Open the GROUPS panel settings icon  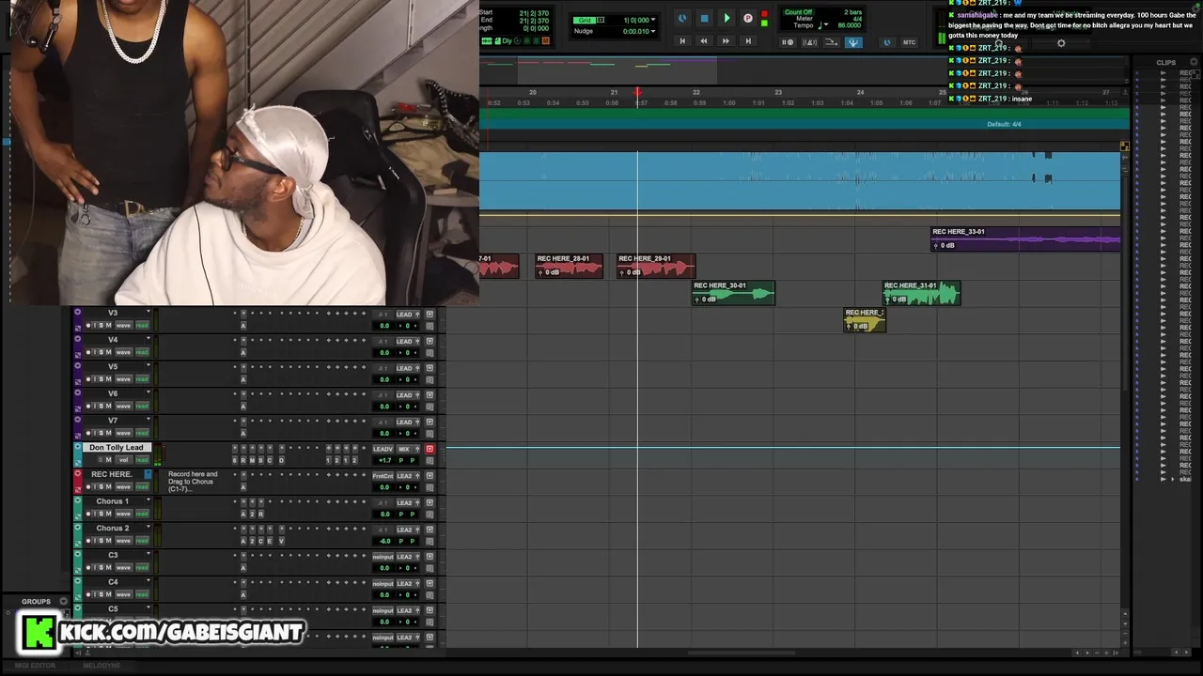click(x=64, y=601)
